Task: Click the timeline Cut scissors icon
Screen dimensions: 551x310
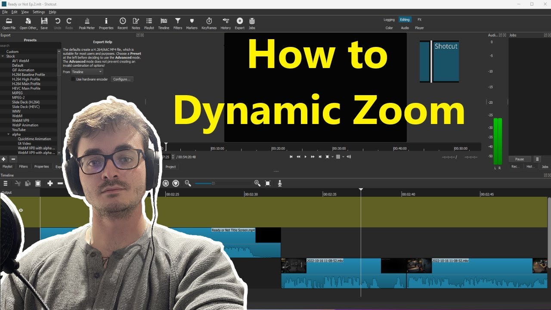Action: [x=18, y=183]
